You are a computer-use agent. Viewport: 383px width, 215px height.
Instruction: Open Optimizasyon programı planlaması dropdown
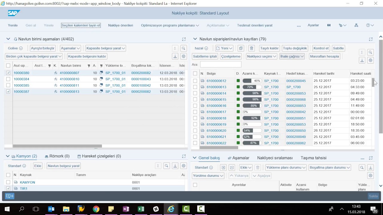point(170,25)
